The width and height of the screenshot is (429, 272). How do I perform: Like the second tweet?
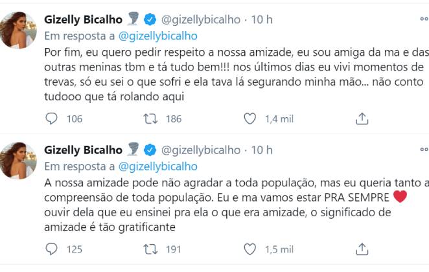(250, 249)
